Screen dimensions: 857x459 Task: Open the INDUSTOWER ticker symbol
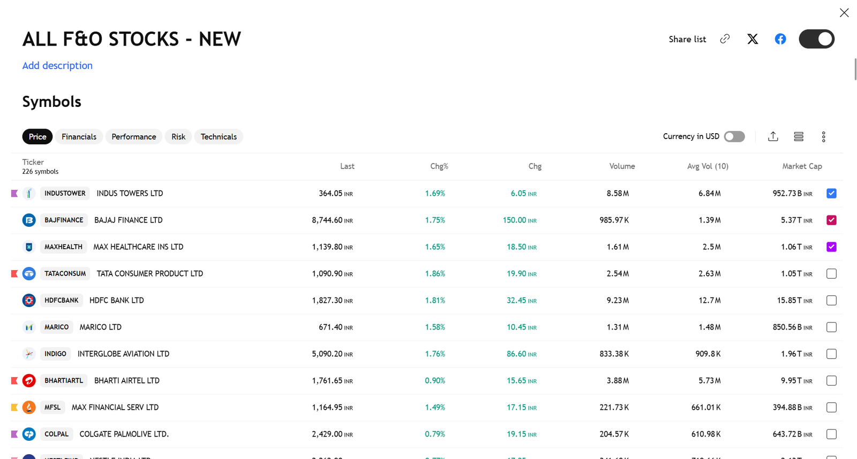tap(65, 193)
